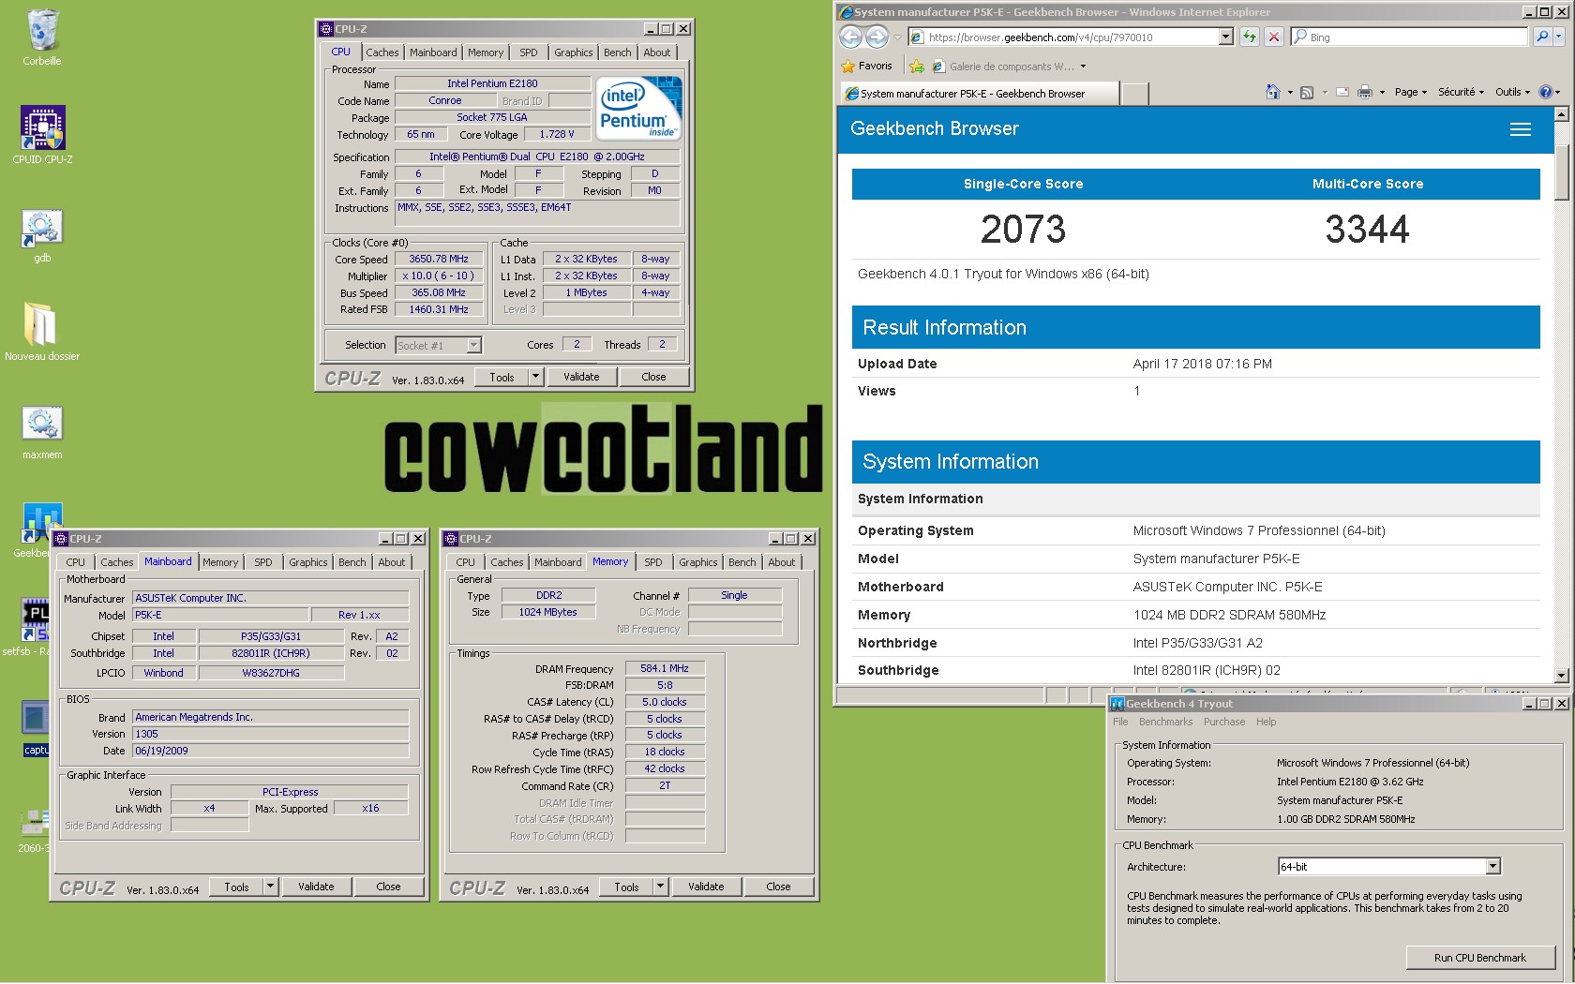Open the recent pages dropdown beside the forward arrow
This screenshot has width=1575, height=984.
point(897,37)
